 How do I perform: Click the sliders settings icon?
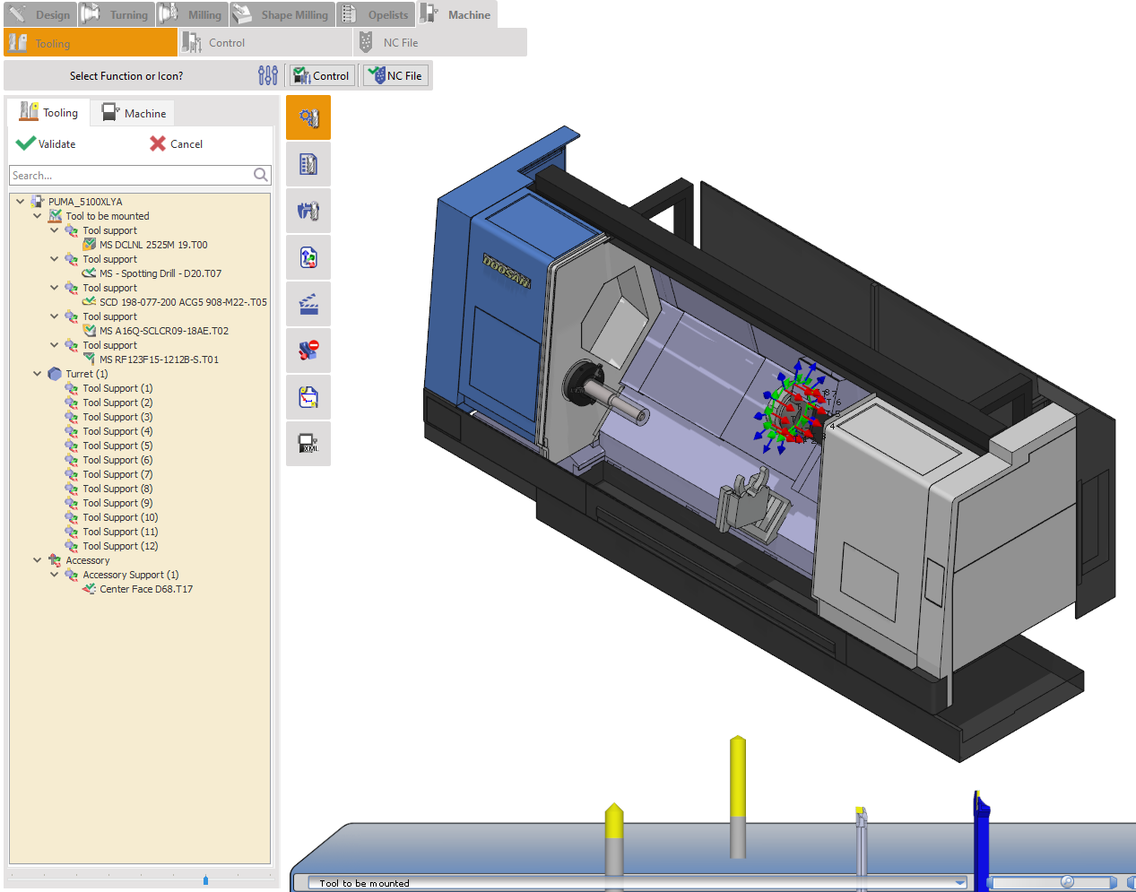click(267, 75)
